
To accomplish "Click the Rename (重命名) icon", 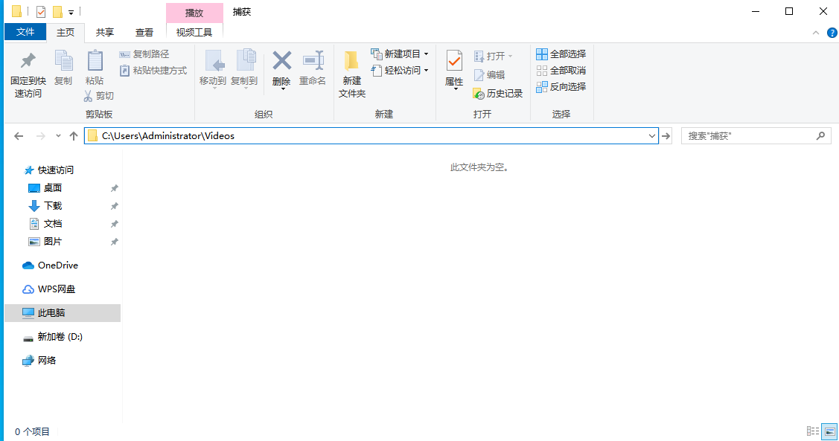I will coord(313,61).
